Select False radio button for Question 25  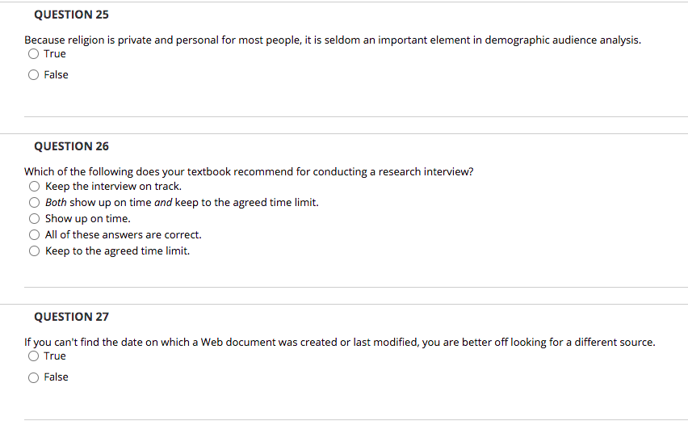33,75
